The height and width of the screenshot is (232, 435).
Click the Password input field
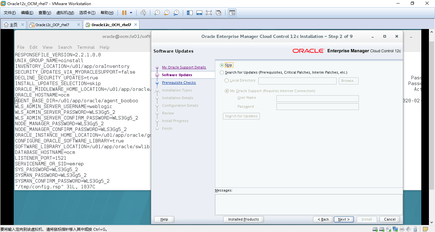(x=317, y=107)
